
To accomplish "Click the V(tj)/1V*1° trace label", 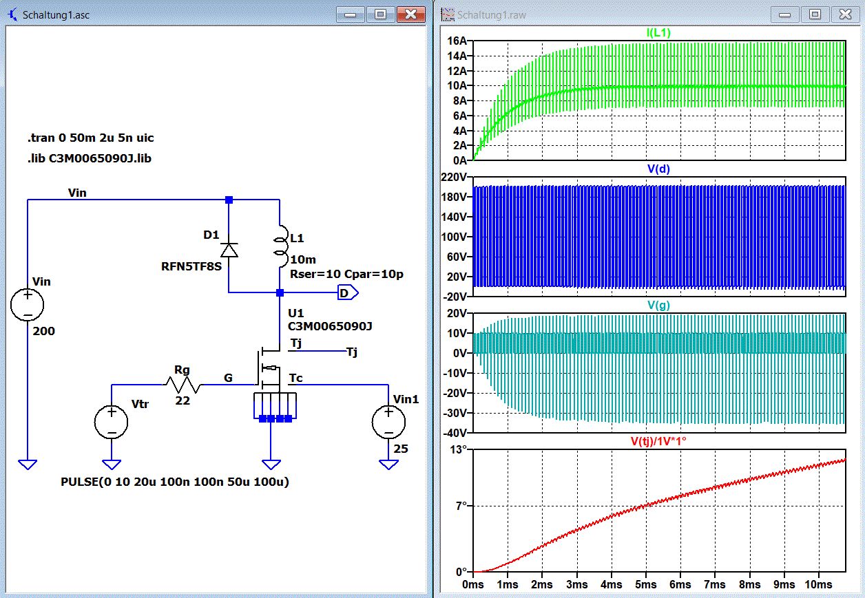I will click(660, 441).
